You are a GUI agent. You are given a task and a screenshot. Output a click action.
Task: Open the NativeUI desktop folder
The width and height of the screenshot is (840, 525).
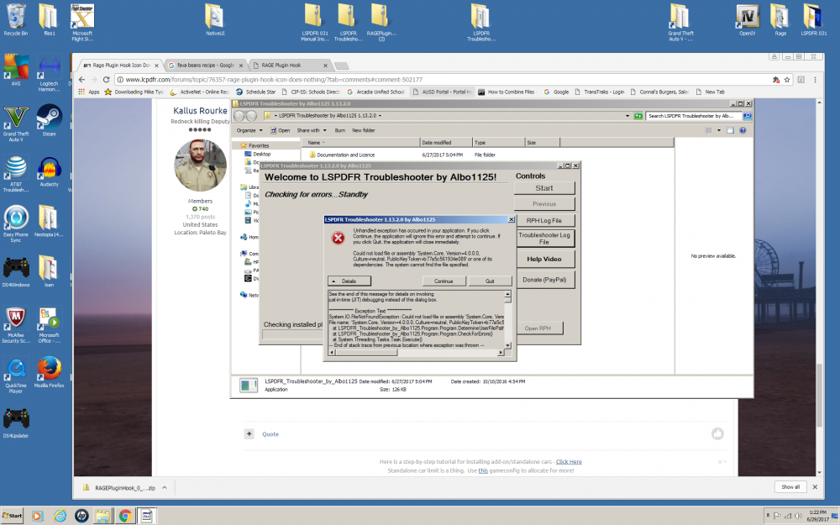(x=213, y=17)
